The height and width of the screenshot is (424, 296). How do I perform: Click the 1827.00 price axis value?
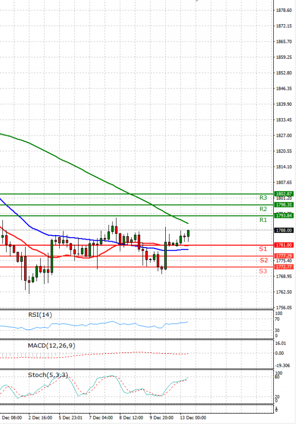(284, 135)
